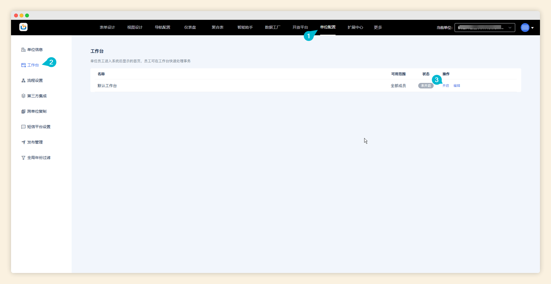This screenshot has height=284, width=551.
Task: Select the 单位配置 tab
Action: pos(328,27)
